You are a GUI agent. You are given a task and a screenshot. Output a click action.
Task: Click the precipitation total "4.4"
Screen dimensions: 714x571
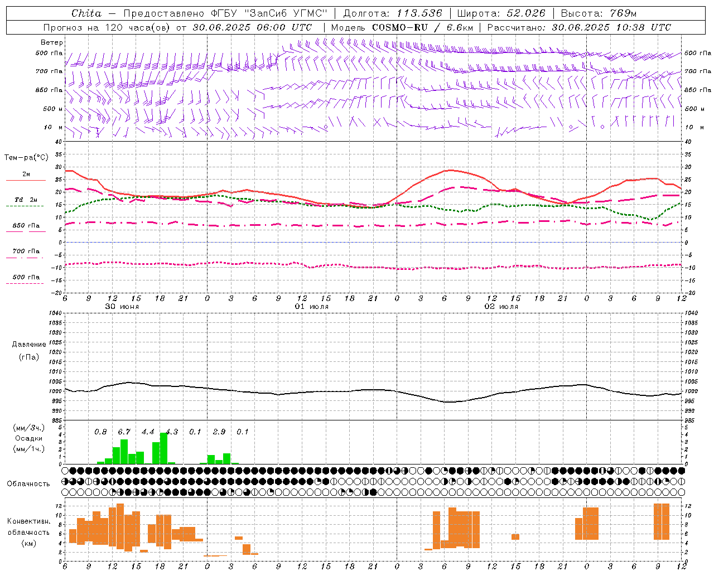coord(148,432)
